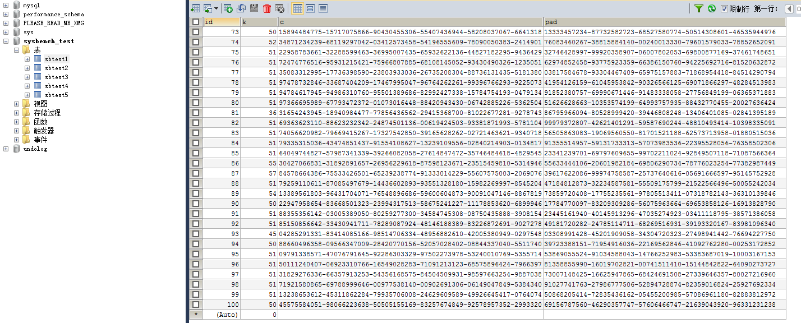801x323 pixels.
Task: Switch to form view icon
Action: [310, 8]
